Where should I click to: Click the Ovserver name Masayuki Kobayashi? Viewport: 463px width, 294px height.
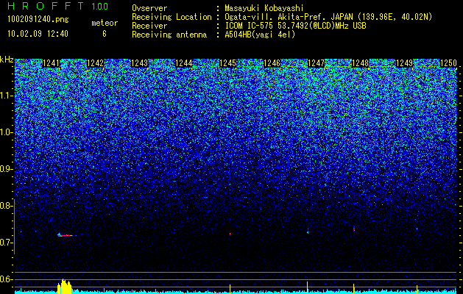click(264, 9)
